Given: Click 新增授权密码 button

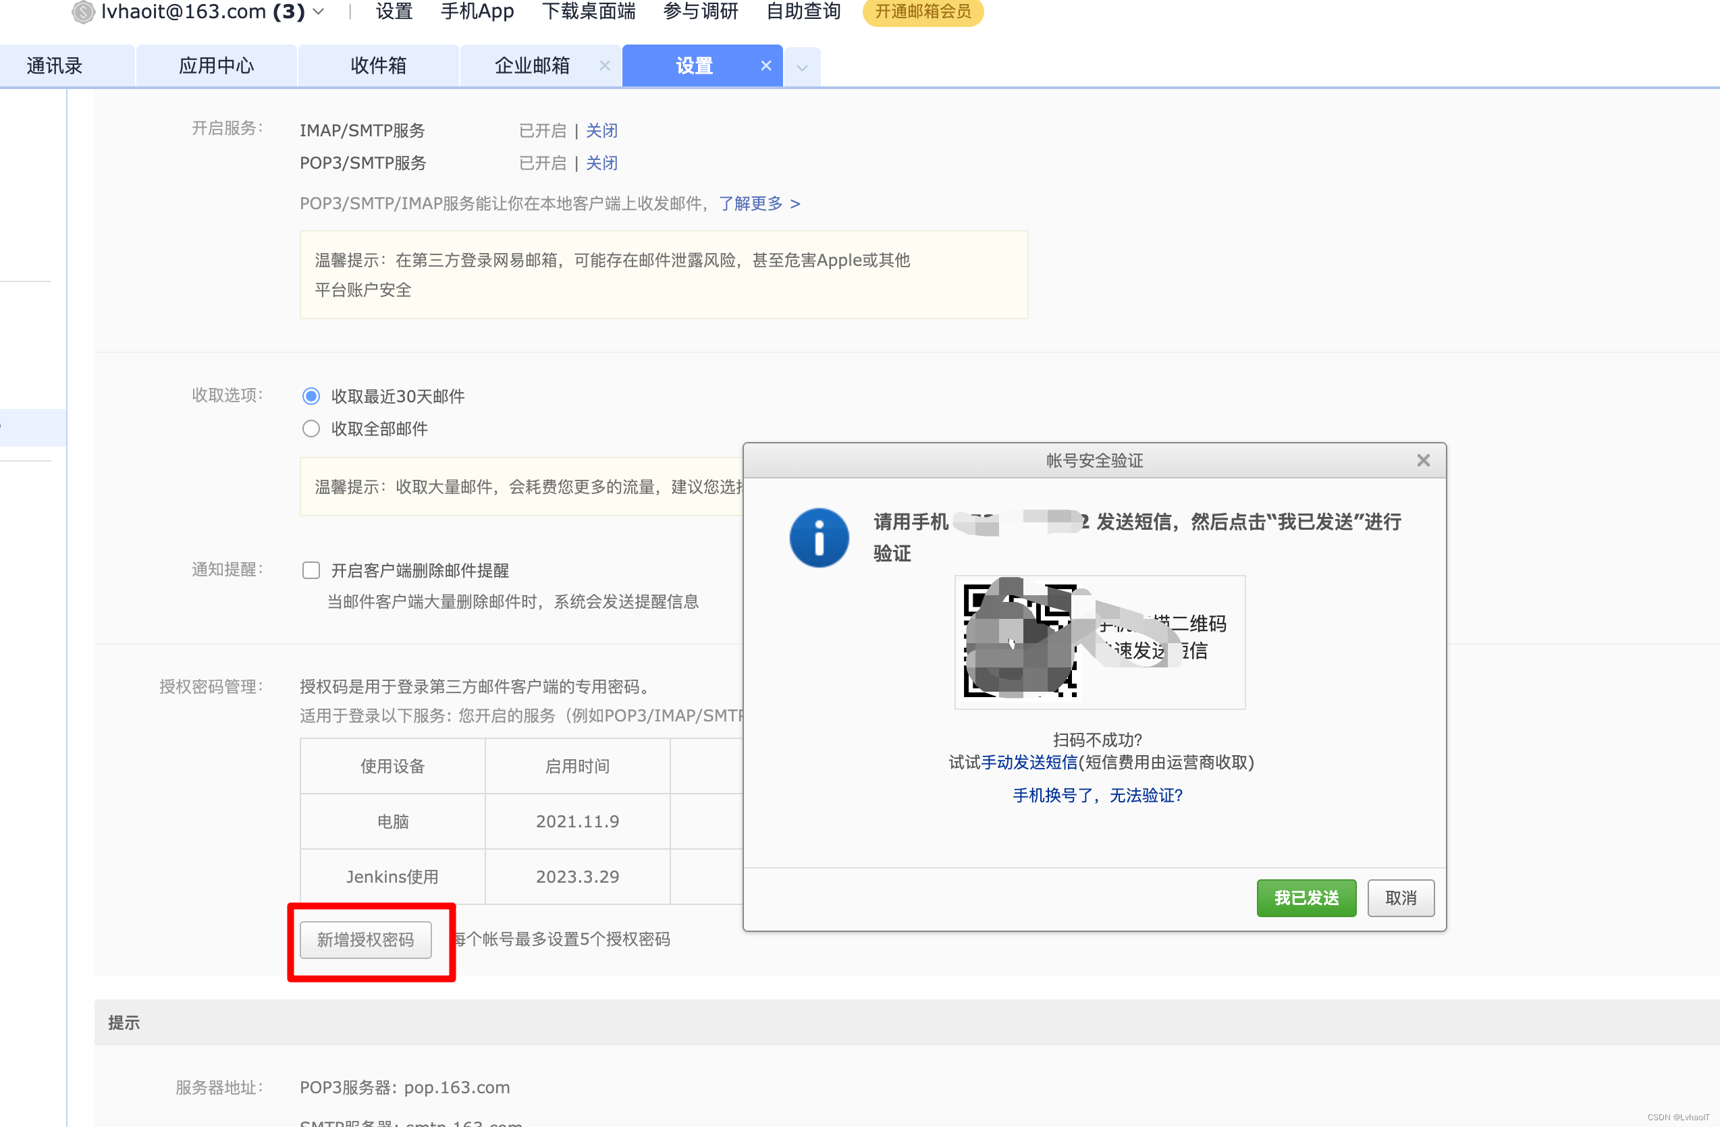Looking at the screenshot, I should [x=366, y=939].
